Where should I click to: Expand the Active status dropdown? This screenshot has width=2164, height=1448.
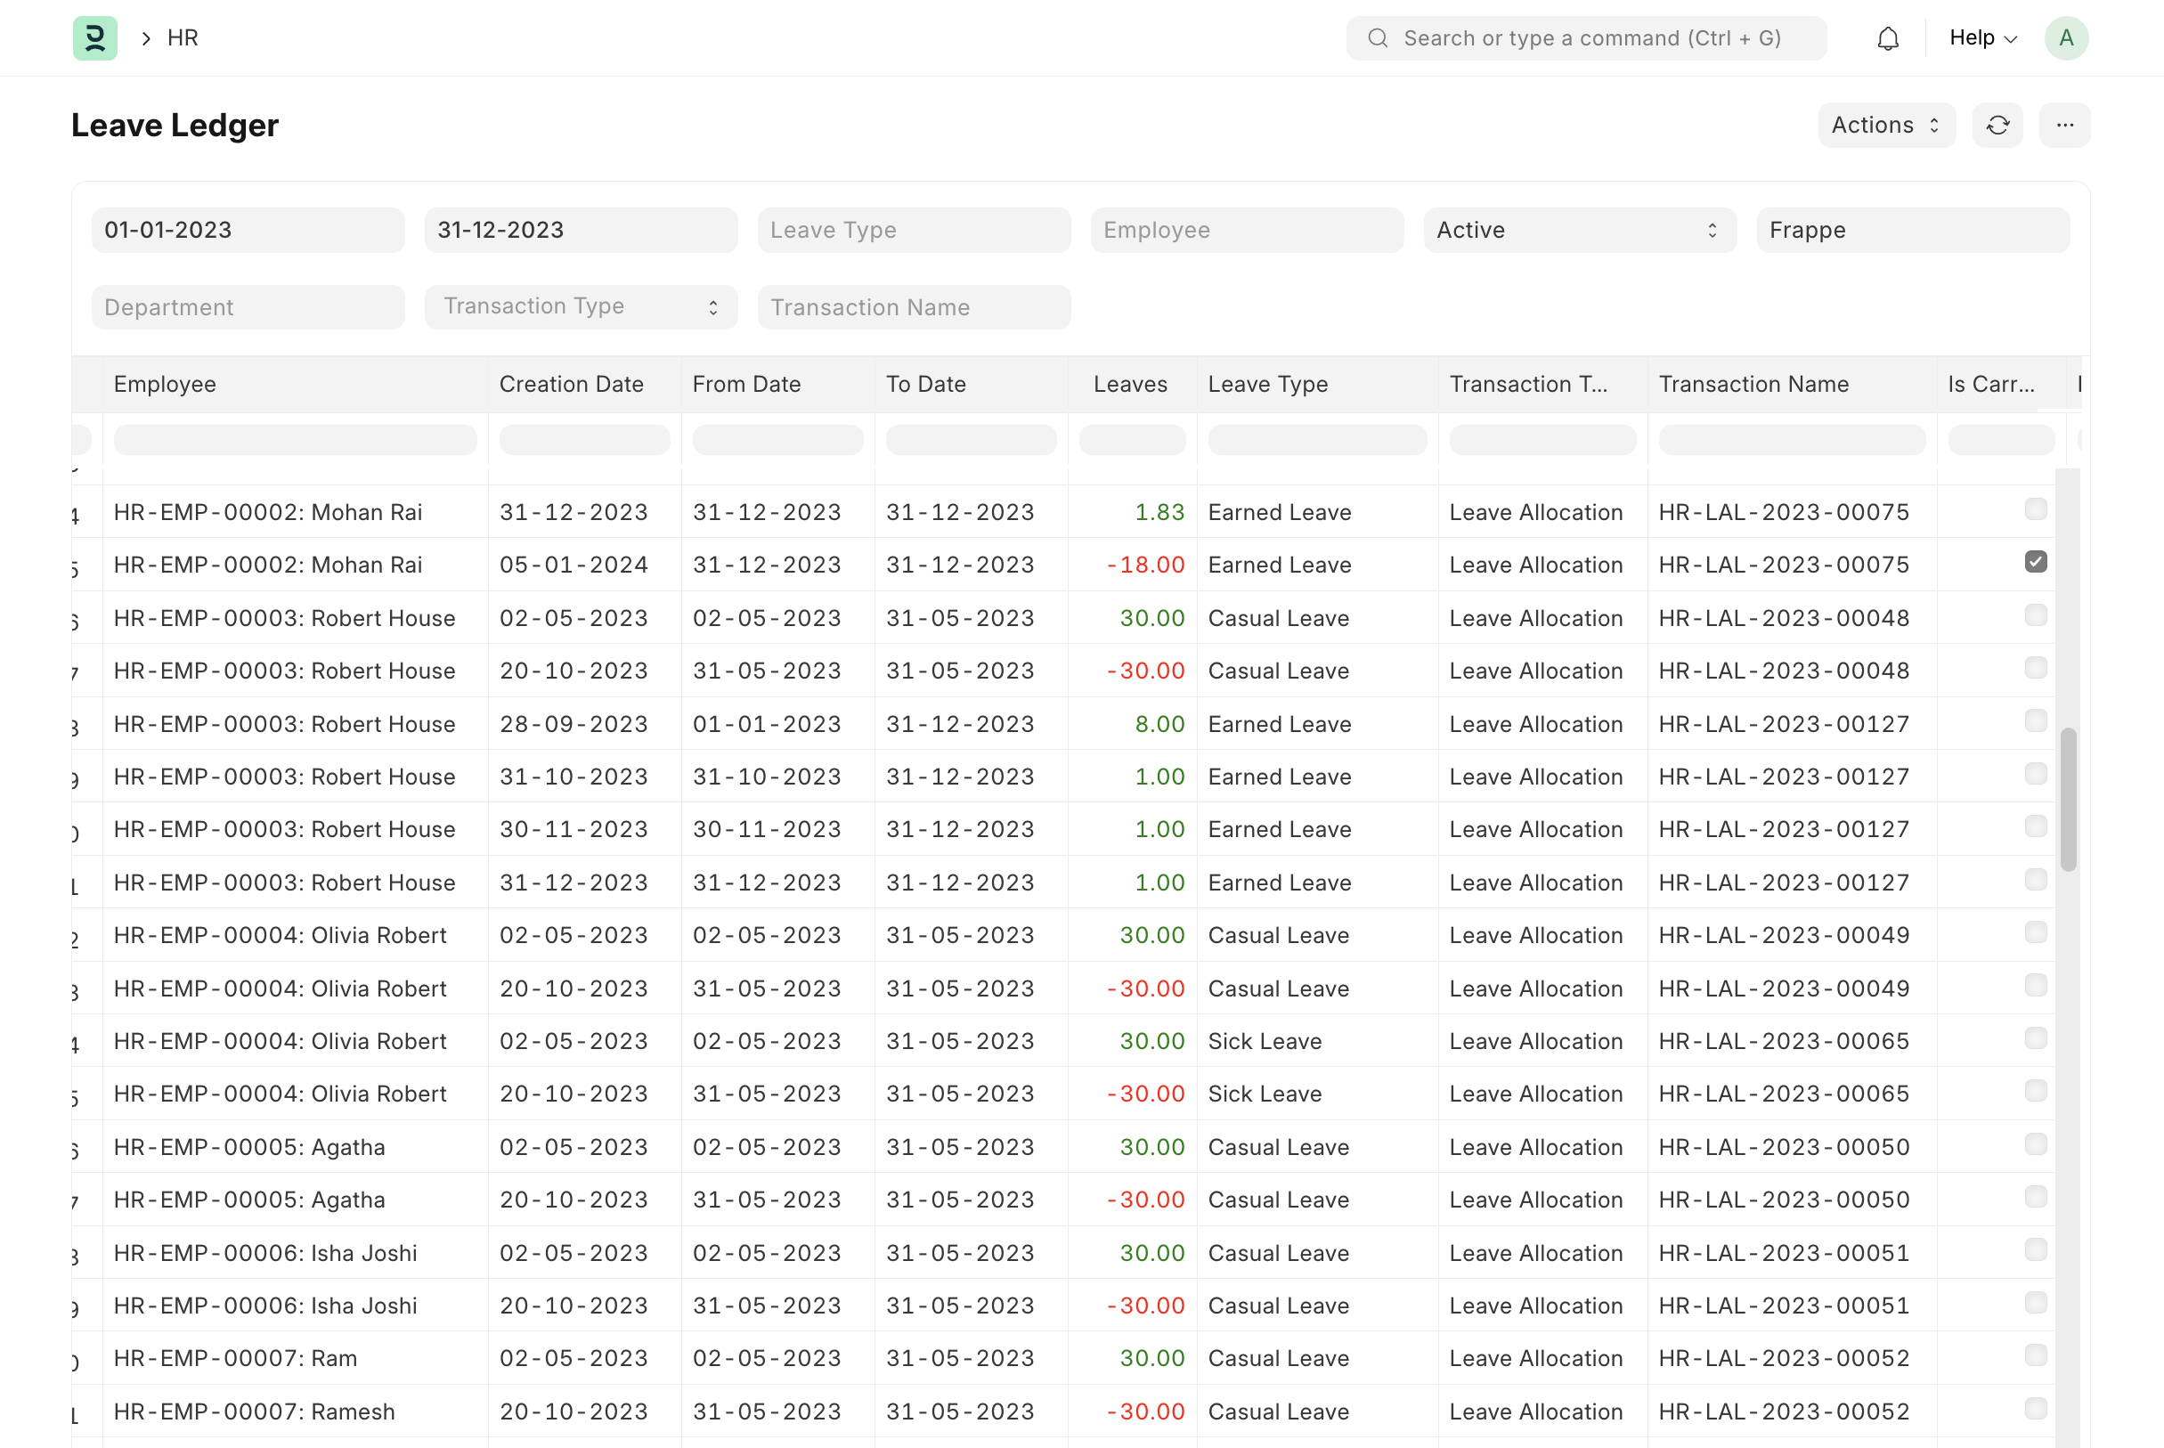[1580, 230]
